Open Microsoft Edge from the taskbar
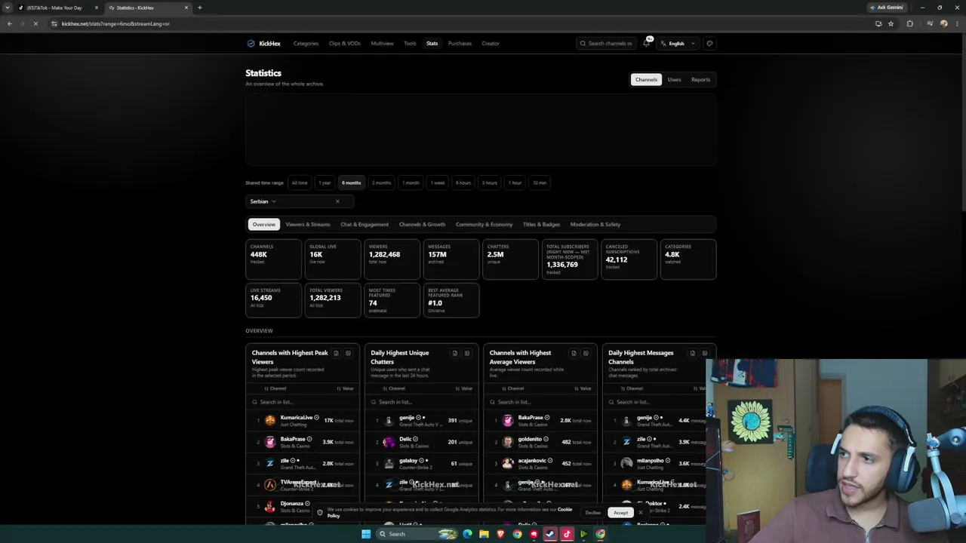Image resolution: width=966 pixels, height=543 pixels. (x=467, y=534)
